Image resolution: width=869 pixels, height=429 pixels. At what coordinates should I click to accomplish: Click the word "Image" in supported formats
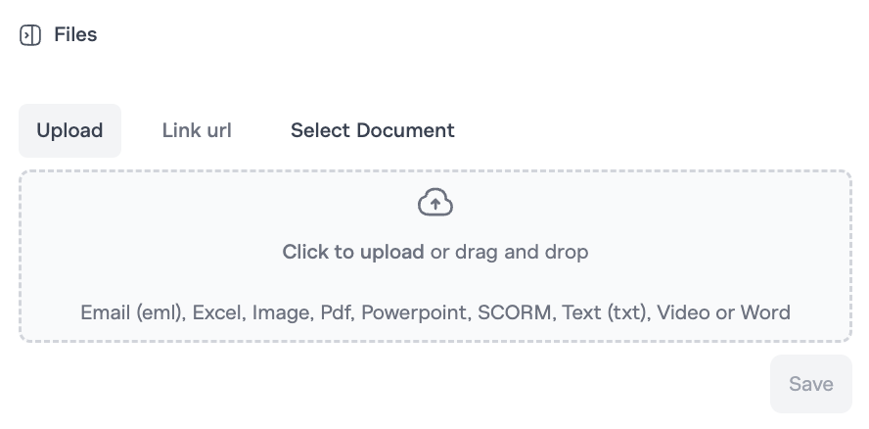pyautogui.click(x=279, y=313)
